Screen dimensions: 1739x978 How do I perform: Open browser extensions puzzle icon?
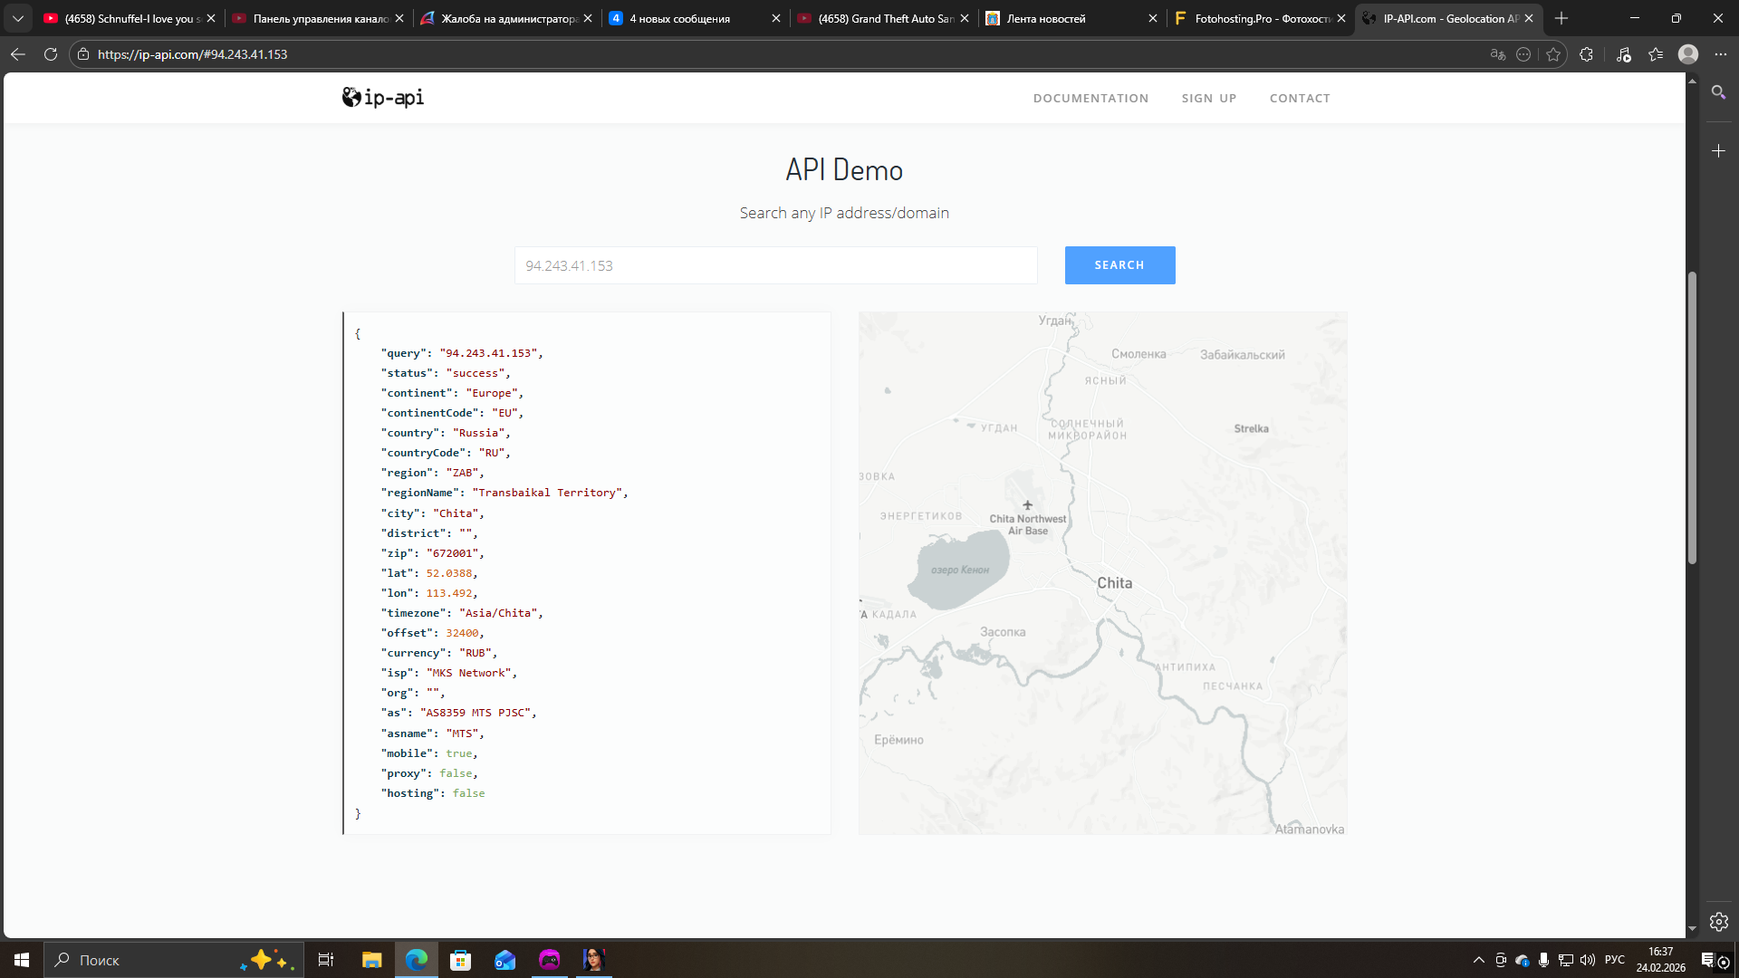click(x=1586, y=54)
